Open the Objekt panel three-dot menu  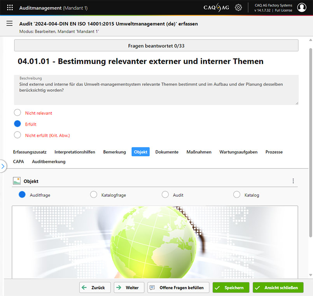(293, 181)
